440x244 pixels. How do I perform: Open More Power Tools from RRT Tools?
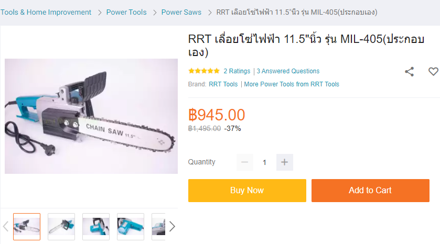(x=292, y=84)
